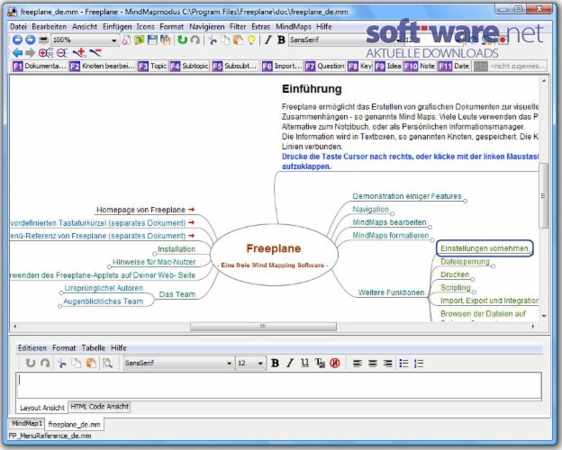
Task: Open note editor SansSerif font dropdown
Action: click(x=229, y=364)
